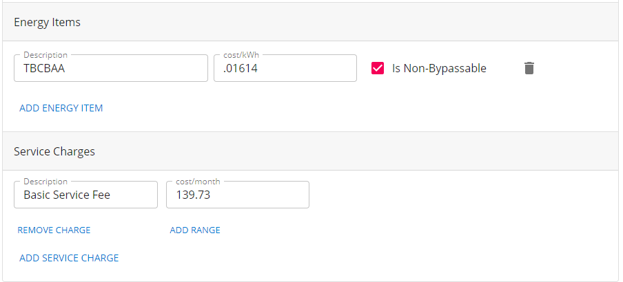This screenshot has height=282, width=623.
Task: Click the Description label above TBCBAA
Action: (x=45, y=55)
